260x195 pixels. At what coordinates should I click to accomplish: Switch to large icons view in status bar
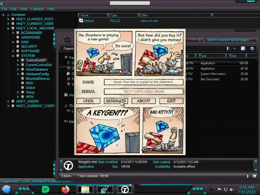point(254,176)
